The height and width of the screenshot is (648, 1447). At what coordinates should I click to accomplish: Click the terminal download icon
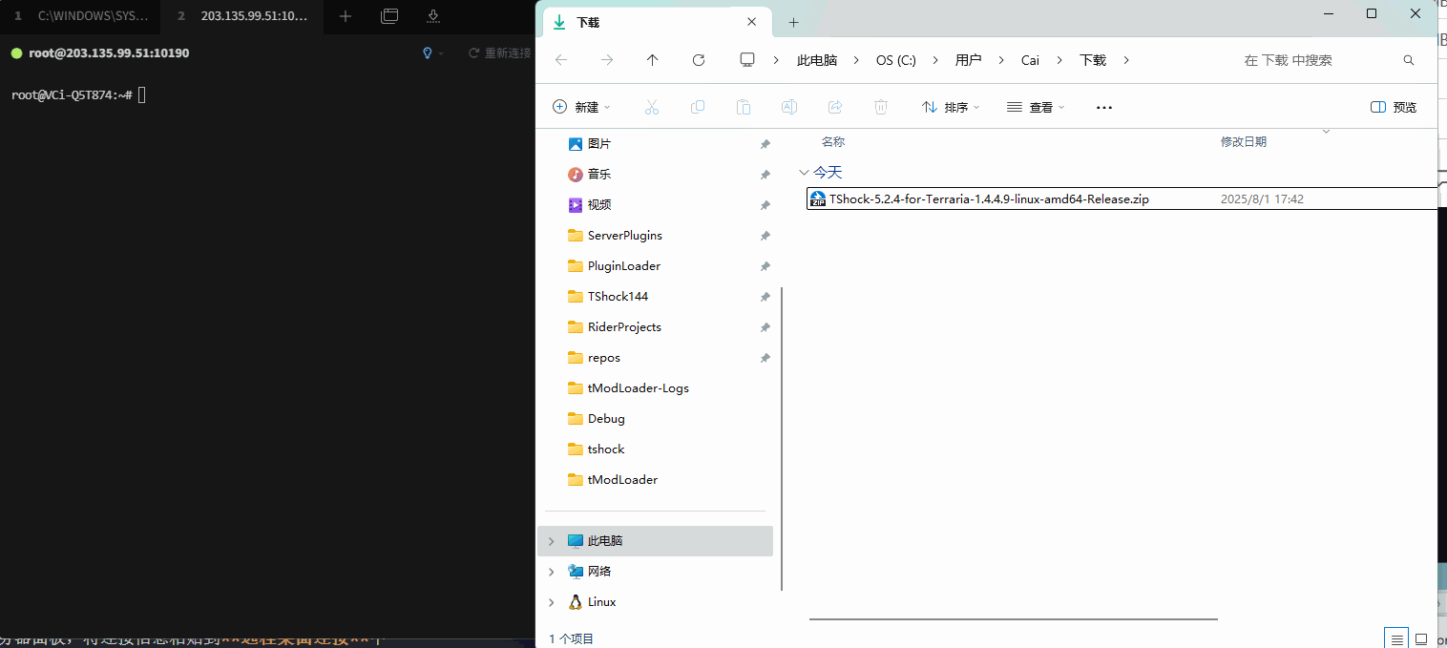(x=433, y=16)
